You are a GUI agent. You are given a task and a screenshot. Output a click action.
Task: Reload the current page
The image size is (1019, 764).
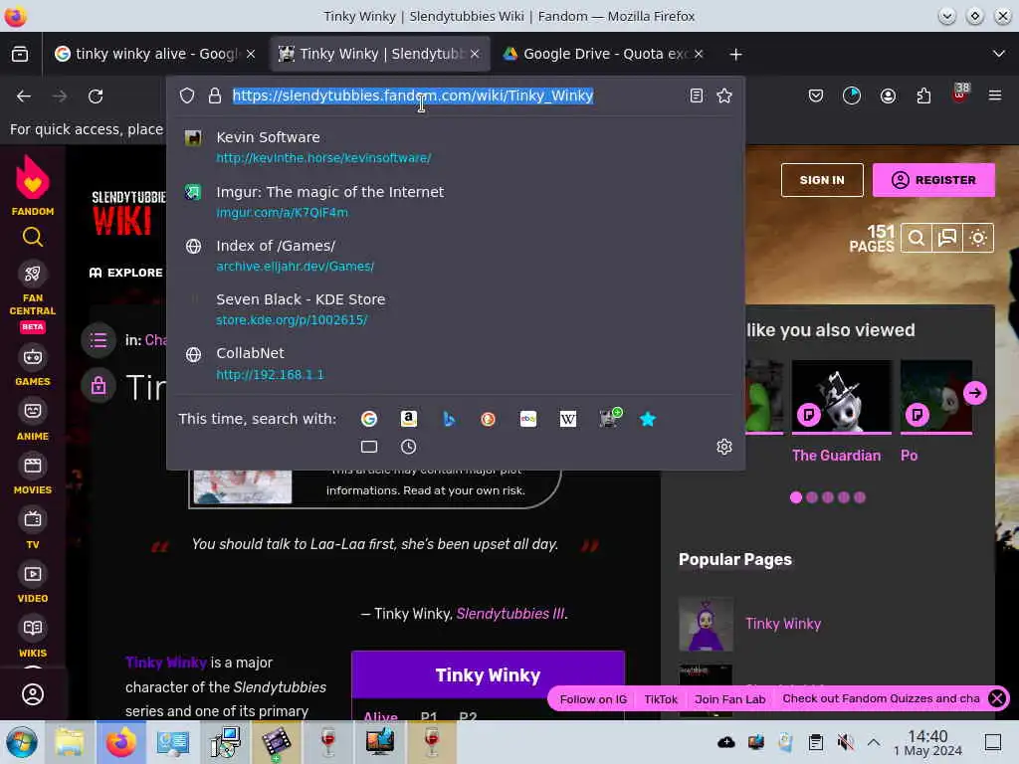tap(96, 96)
